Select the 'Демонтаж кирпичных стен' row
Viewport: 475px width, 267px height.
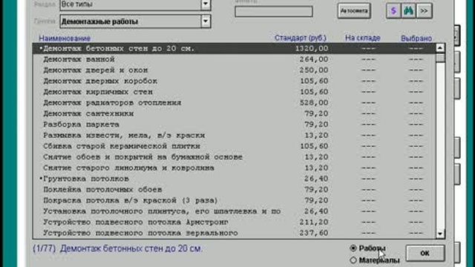click(x=234, y=92)
